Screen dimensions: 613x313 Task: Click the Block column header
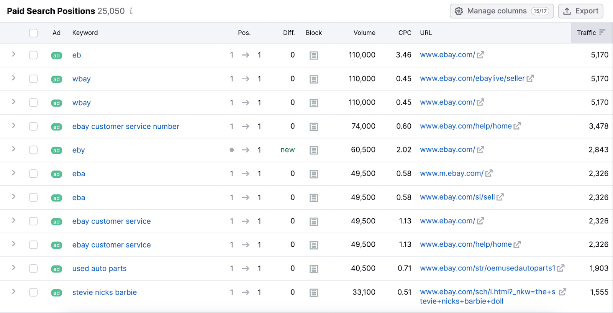click(x=314, y=33)
